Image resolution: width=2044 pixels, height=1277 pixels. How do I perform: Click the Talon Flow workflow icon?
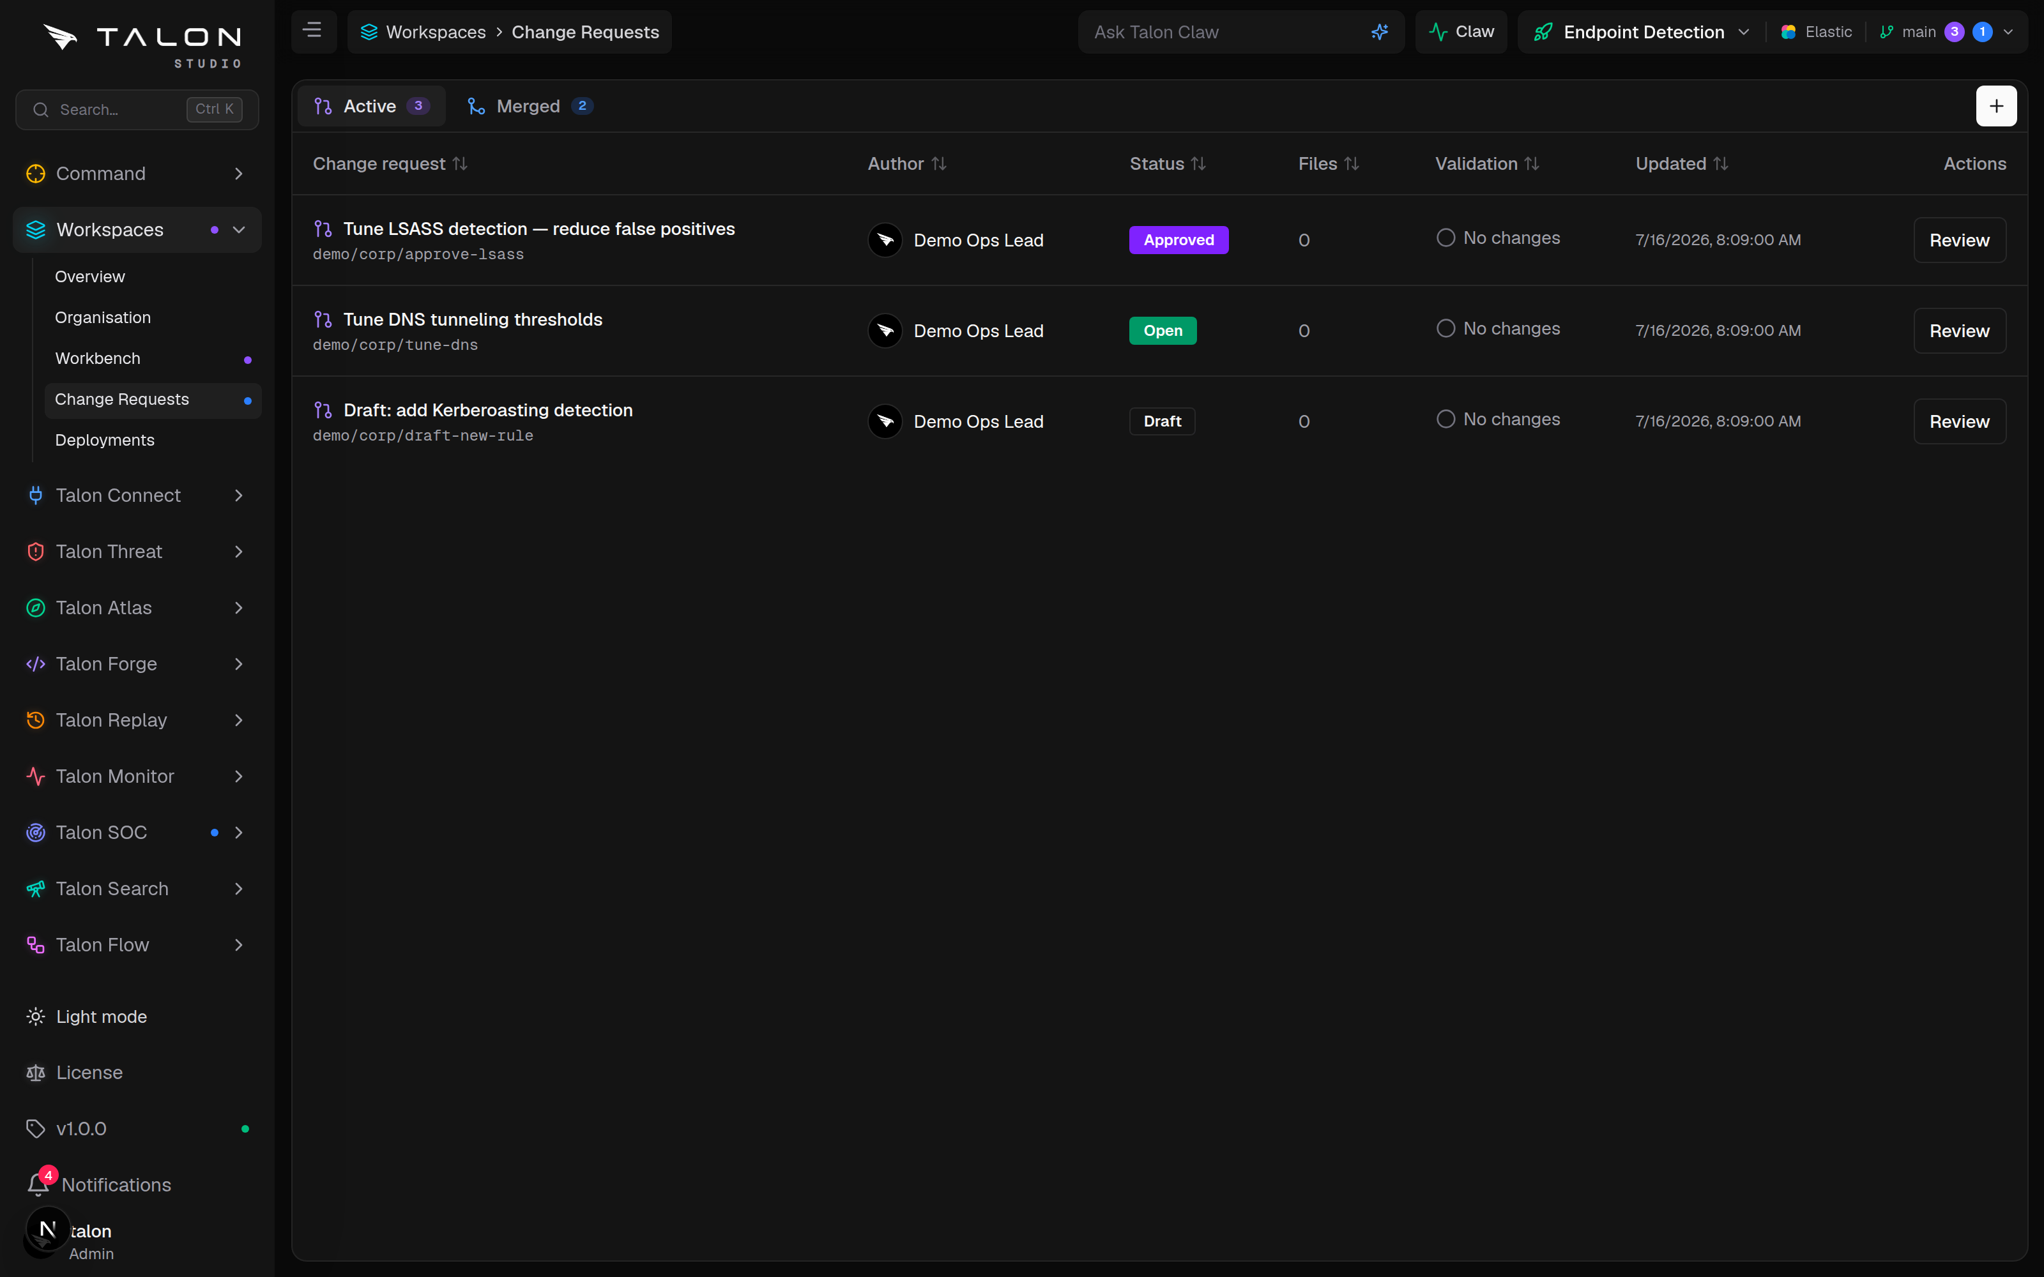tap(36, 944)
